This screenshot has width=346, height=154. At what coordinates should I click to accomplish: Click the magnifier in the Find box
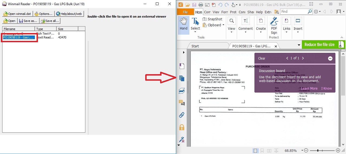coord(310,12)
